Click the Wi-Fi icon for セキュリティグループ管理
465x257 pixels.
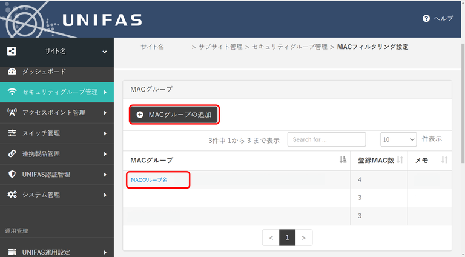coord(12,92)
